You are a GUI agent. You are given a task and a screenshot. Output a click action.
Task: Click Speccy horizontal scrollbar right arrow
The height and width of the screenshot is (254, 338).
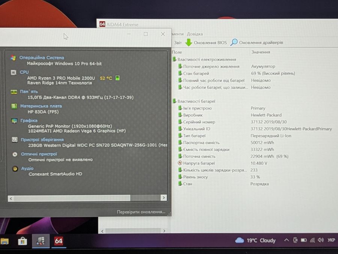[164, 198]
